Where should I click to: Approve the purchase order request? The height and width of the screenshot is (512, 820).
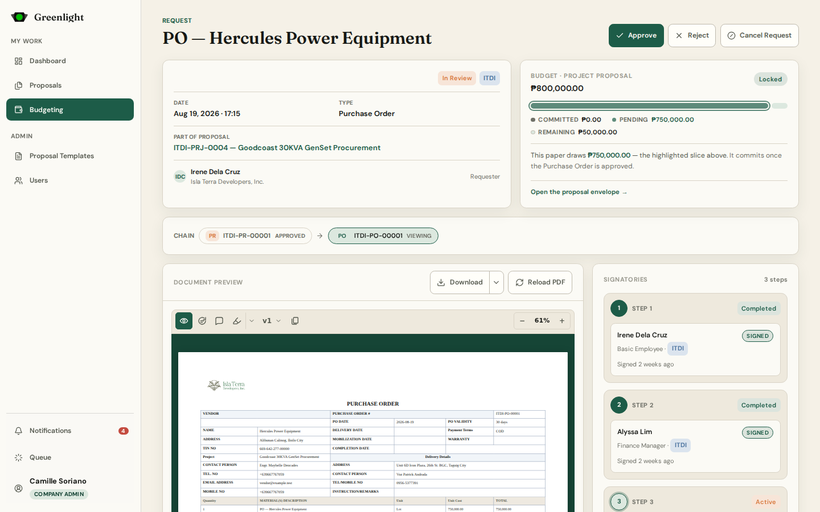tap(636, 35)
